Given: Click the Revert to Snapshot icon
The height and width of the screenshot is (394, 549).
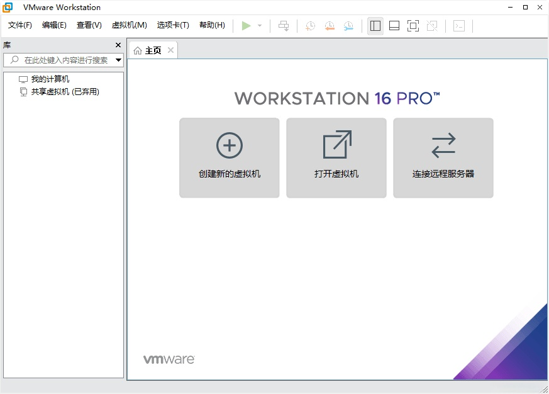Looking at the screenshot, I should (x=330, y=26).
